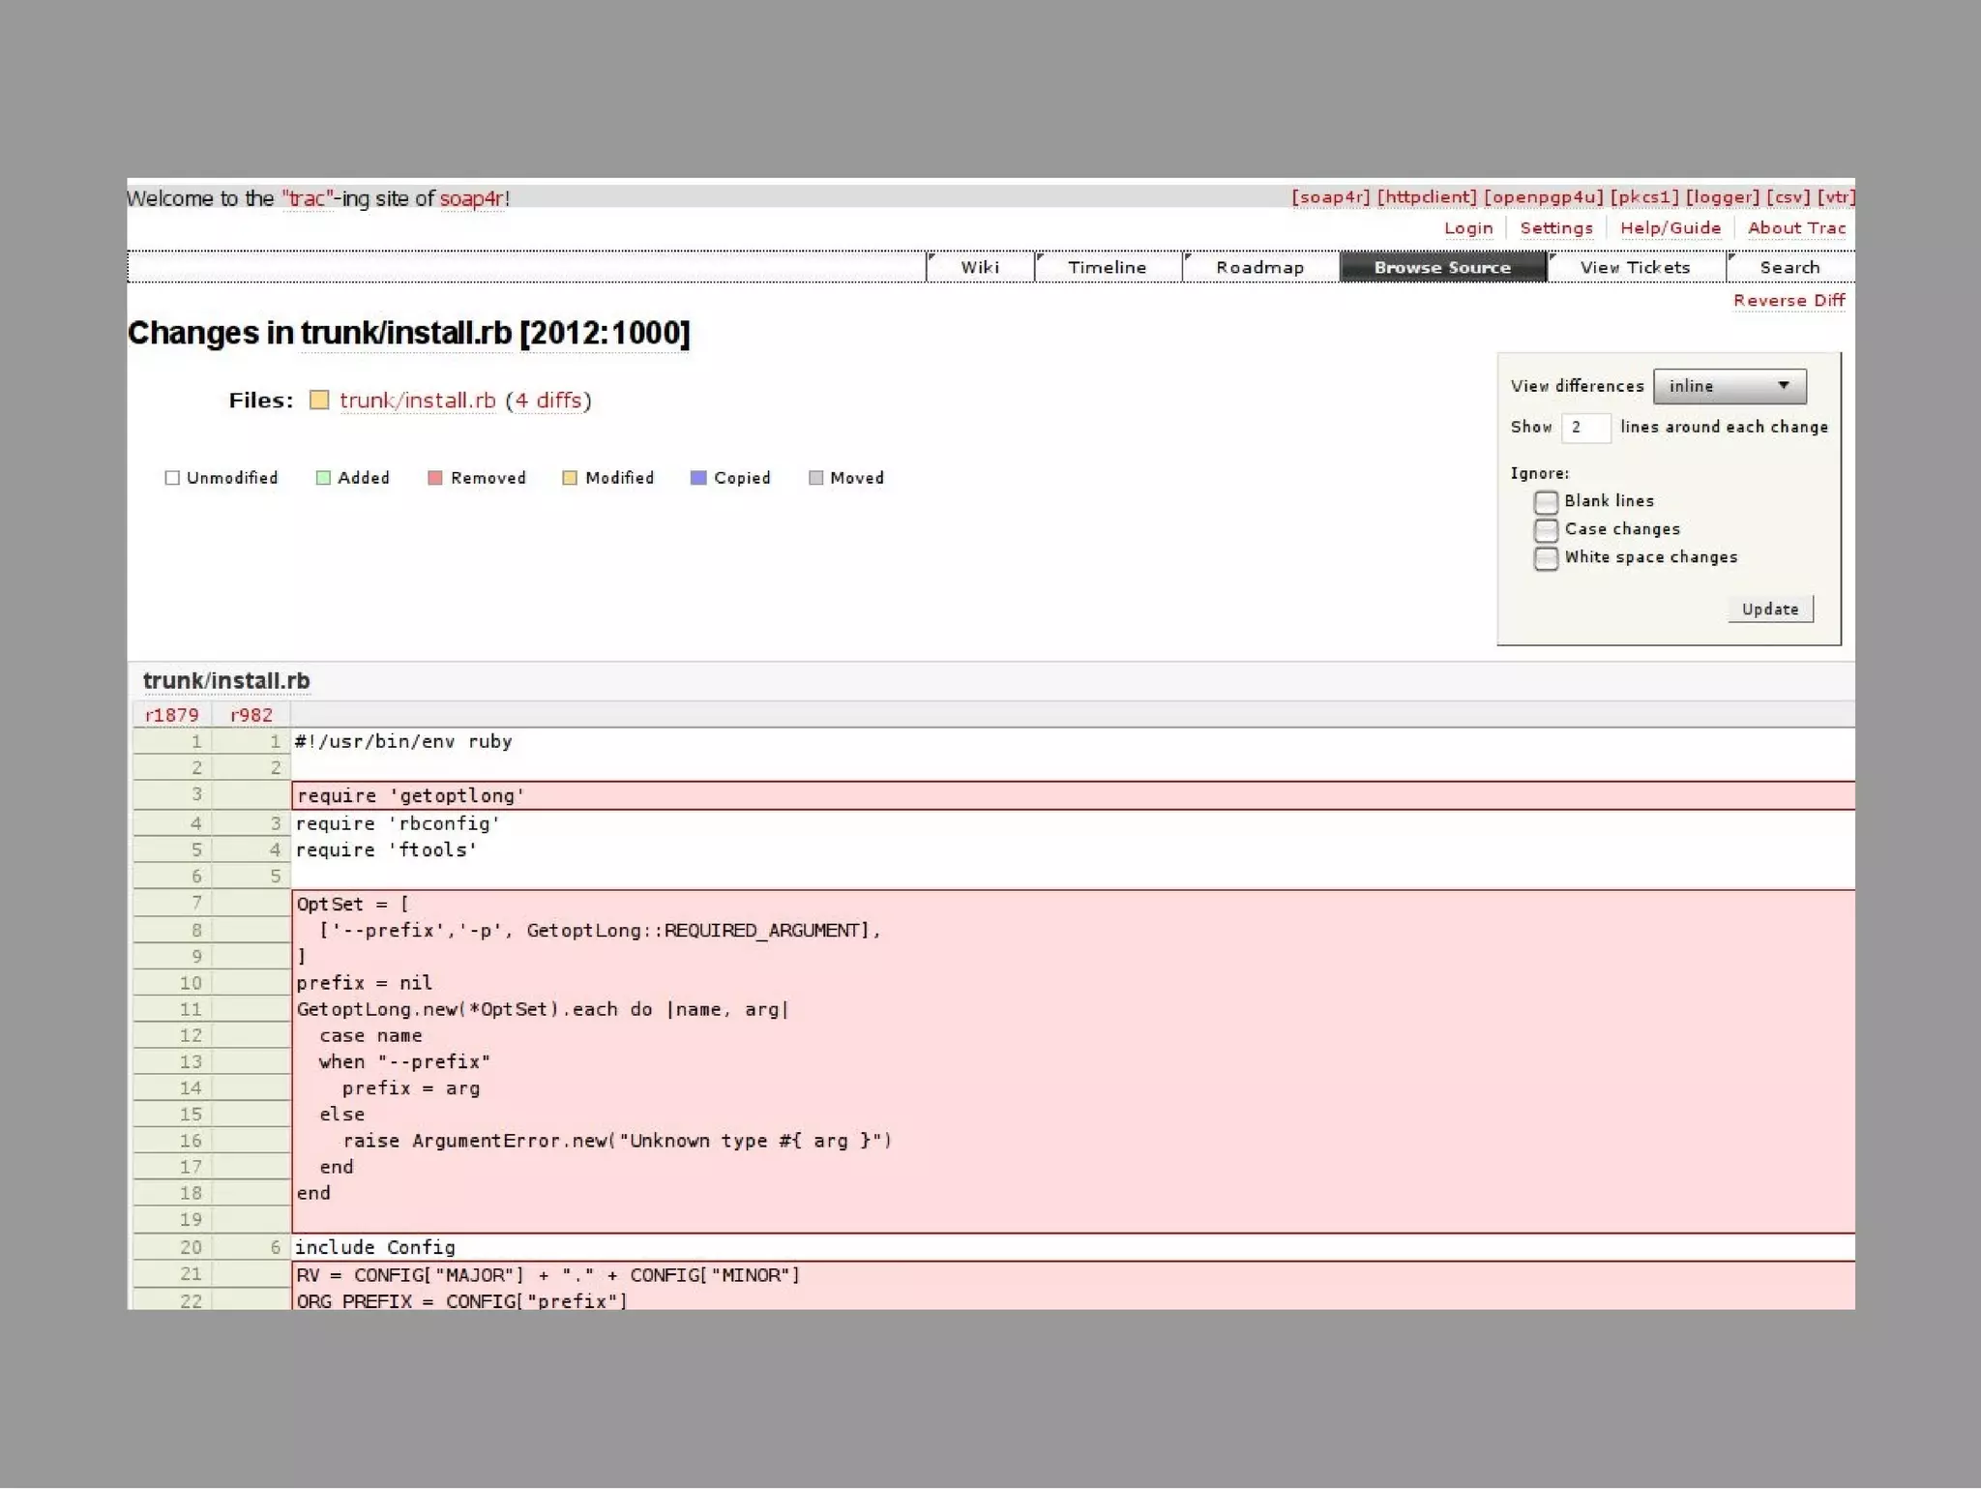Follow the 4 diffs link
This screenshot has width=1981, height=1489.
[548, 401]
